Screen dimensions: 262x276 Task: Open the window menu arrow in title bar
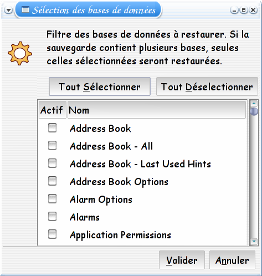(8, 10)
